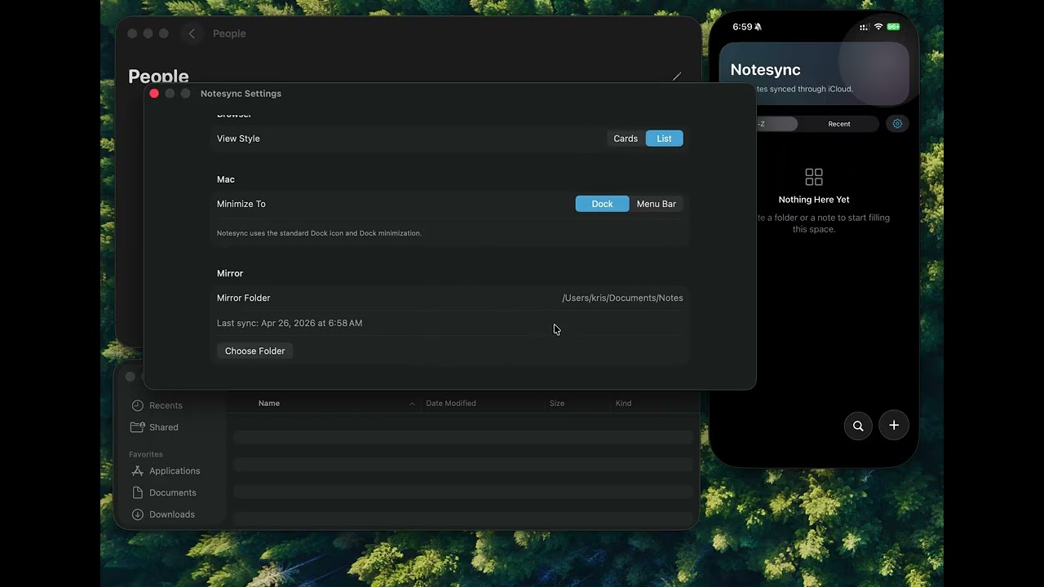Click the Mac section heading
The height and width of the screenshot is (587, 1044).
226,179
